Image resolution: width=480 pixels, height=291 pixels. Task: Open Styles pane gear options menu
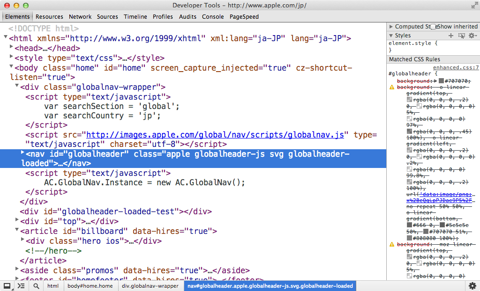pos(472,36)
